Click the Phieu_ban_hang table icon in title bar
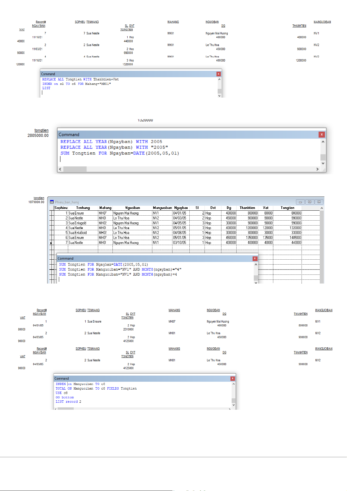This screenshot has height=491, width=347. [52, 202]
